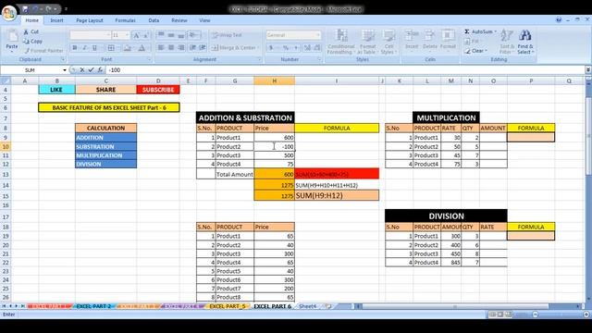Open Conditional Formatting

point(341,42)
